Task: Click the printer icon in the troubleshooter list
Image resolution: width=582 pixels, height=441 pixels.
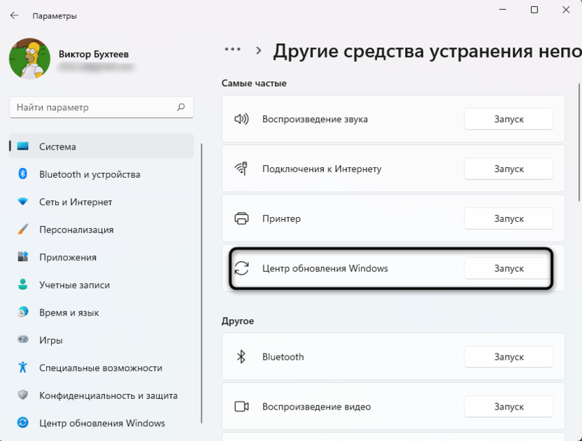Action: click(x=241, y=218)
